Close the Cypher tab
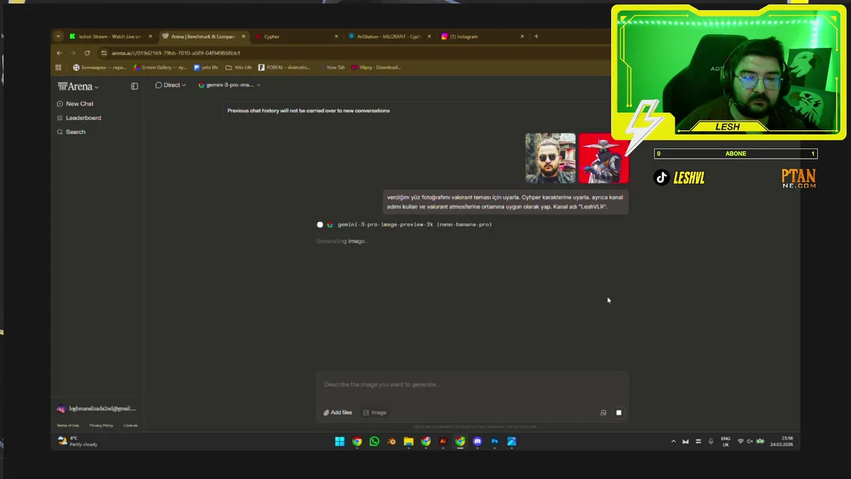The image size is (851, 479). pyautogui.click(x=336, y=37)
